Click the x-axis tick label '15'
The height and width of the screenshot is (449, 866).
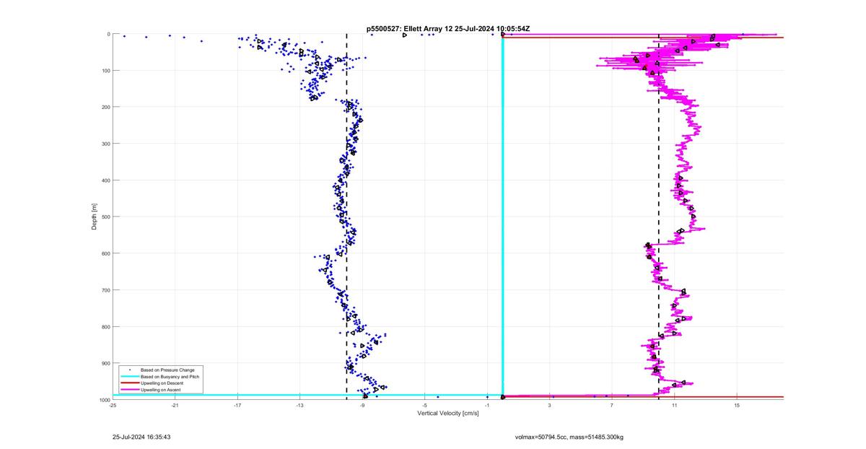[737, 406]
